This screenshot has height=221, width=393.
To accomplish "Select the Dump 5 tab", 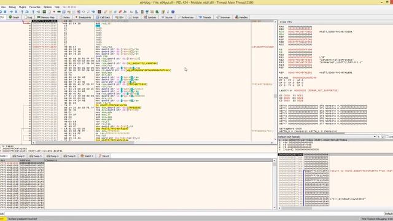I will point(69,156).
